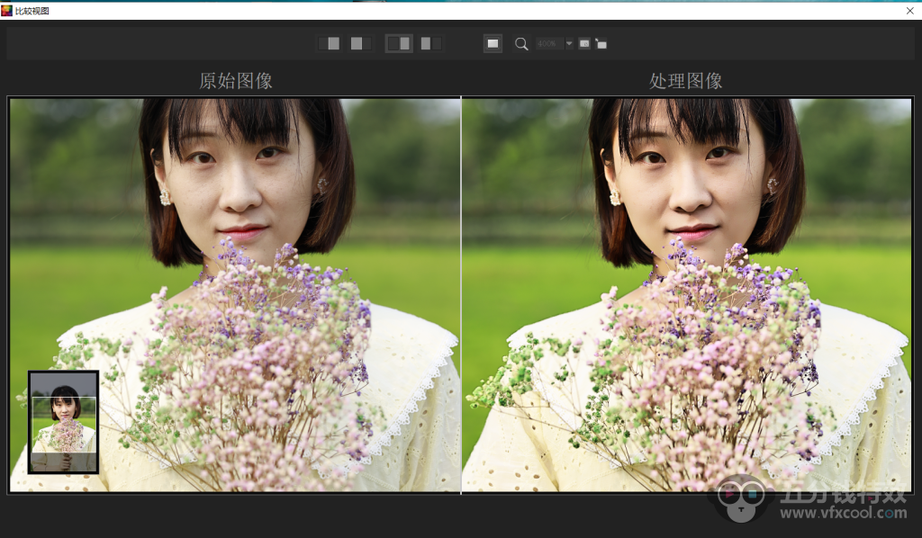Click the 比较视图 window title text
Viewport: 922px width, 538px height.
32,11
